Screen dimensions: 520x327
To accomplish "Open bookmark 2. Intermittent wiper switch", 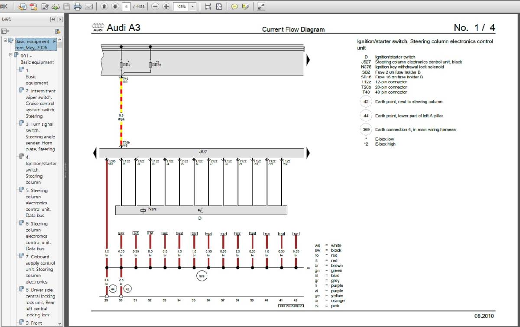I will [40, 104].
